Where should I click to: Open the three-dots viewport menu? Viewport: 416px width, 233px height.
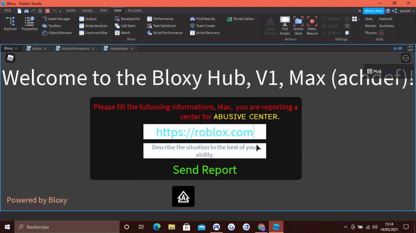click(x=406, y=58)
